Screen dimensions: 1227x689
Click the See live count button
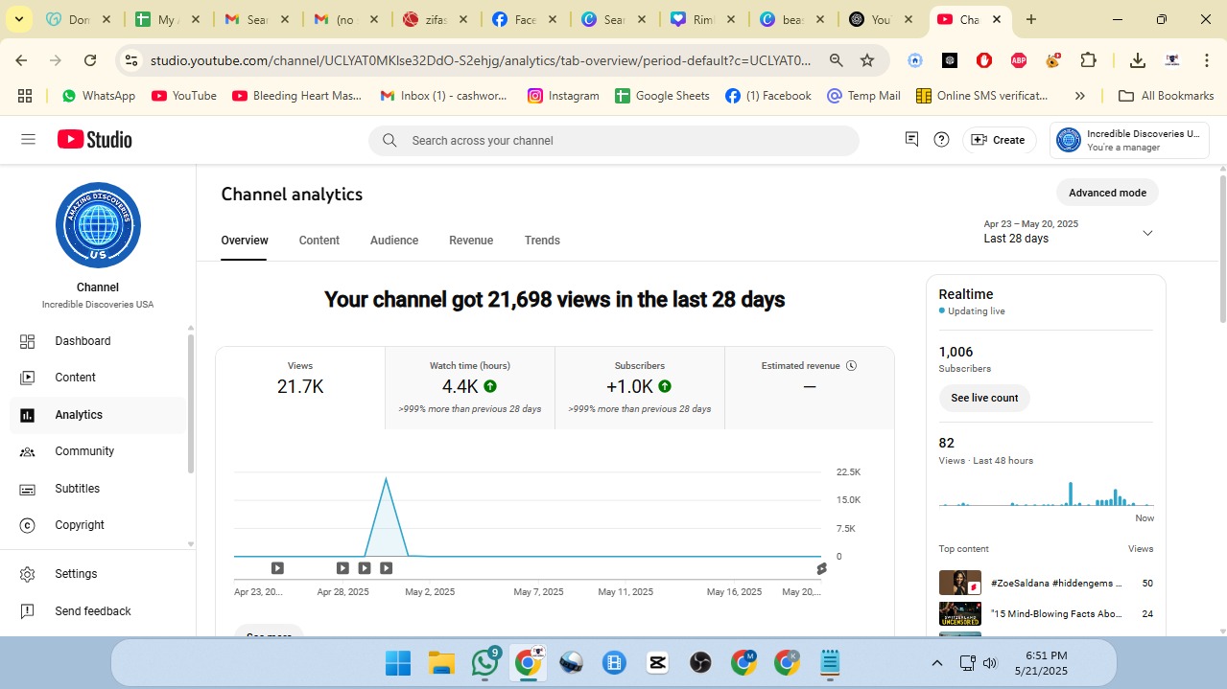pyautogui.click(x=984, y=398)
